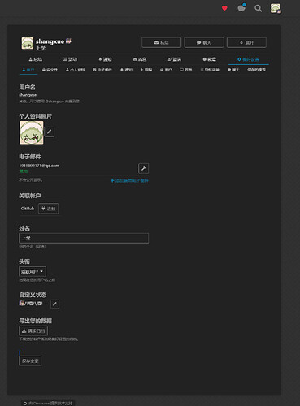Image resolution: width=300 pixels, height=406 pixels.
Task: Switch to the 安全性 preferences tab
Action: (x=50, y=70)
